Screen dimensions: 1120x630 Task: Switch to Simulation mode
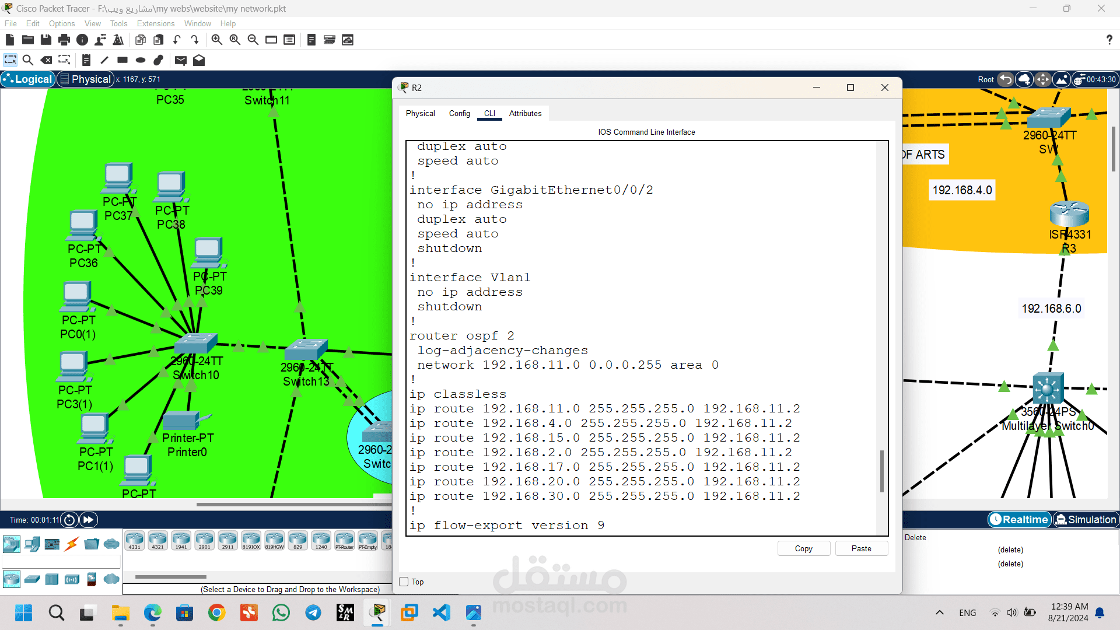pos(1086,520)
